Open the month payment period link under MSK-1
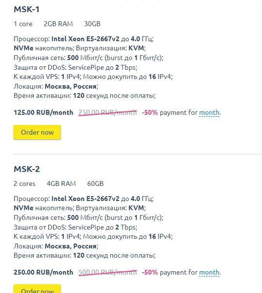 [x=209, y=112]
